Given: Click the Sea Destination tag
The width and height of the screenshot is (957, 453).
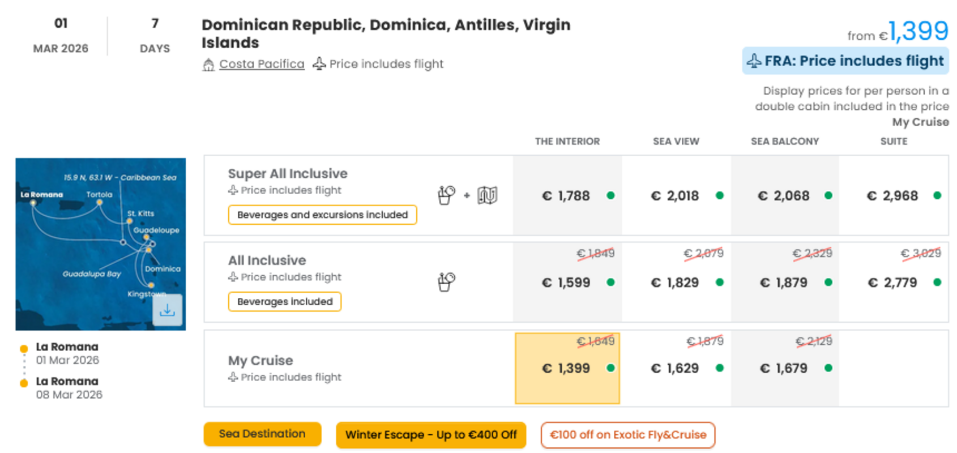Looking at the screenshot, I should (x=262, y=434).
